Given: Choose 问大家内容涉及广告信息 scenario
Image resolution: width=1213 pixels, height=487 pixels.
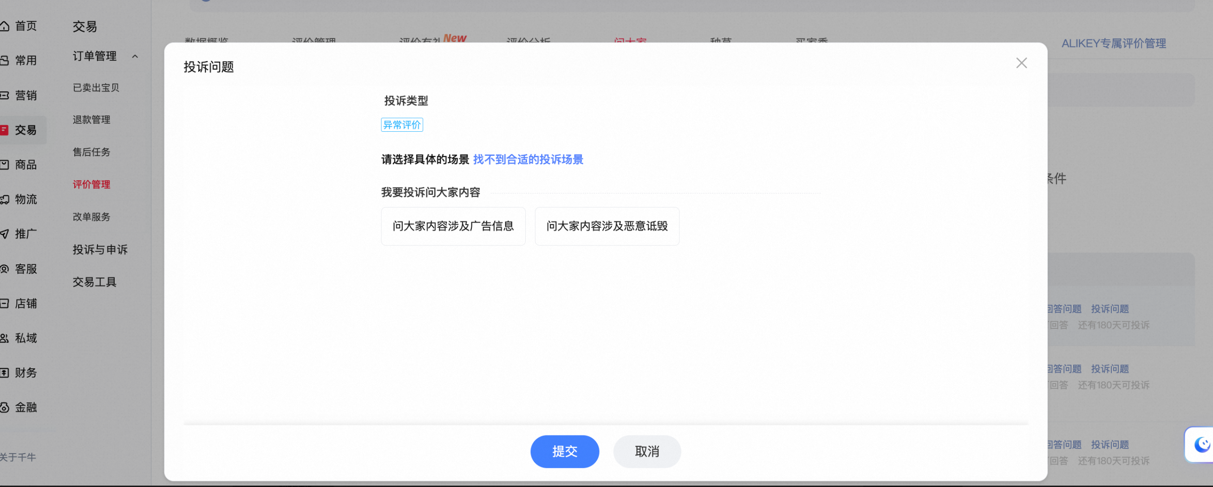Looking at the screenshot, I should pyautogui.click(x=453, y=226).
